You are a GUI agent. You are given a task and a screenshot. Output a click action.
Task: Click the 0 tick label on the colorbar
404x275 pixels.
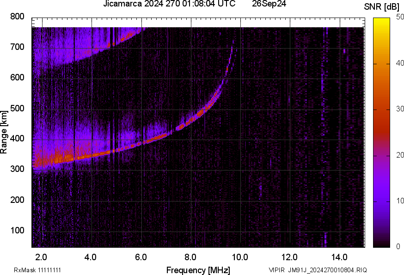pyautogui.click(x=398, y=246)
